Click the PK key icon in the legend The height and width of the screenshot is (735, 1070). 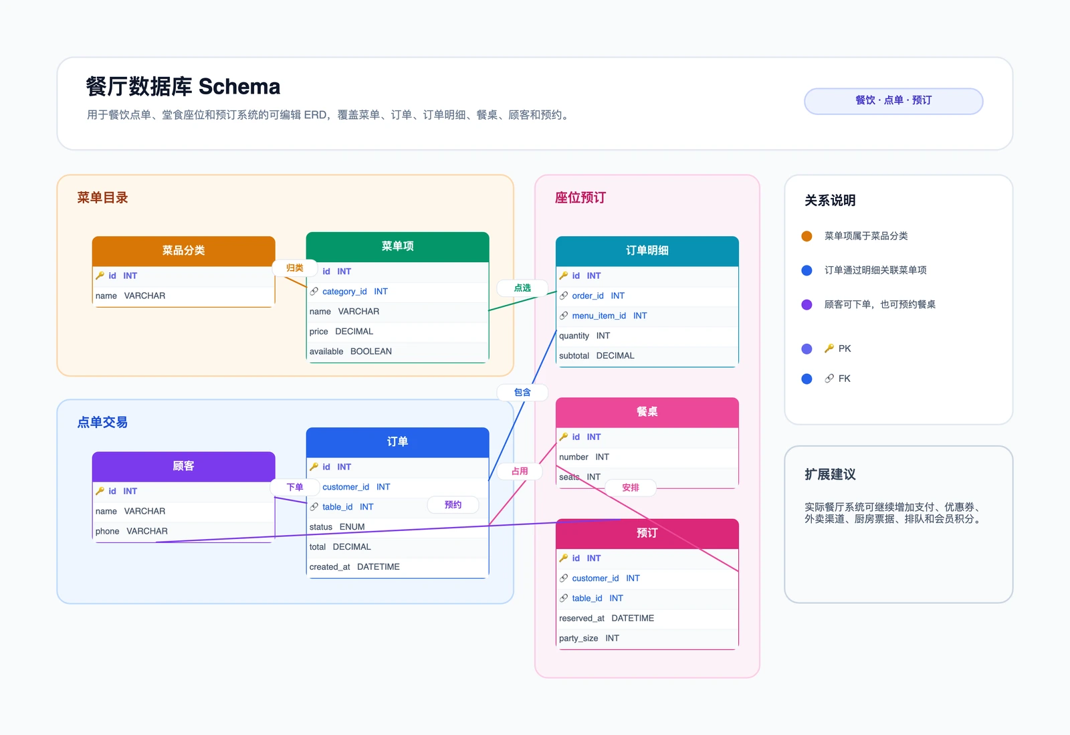click(x=829, y=348)
